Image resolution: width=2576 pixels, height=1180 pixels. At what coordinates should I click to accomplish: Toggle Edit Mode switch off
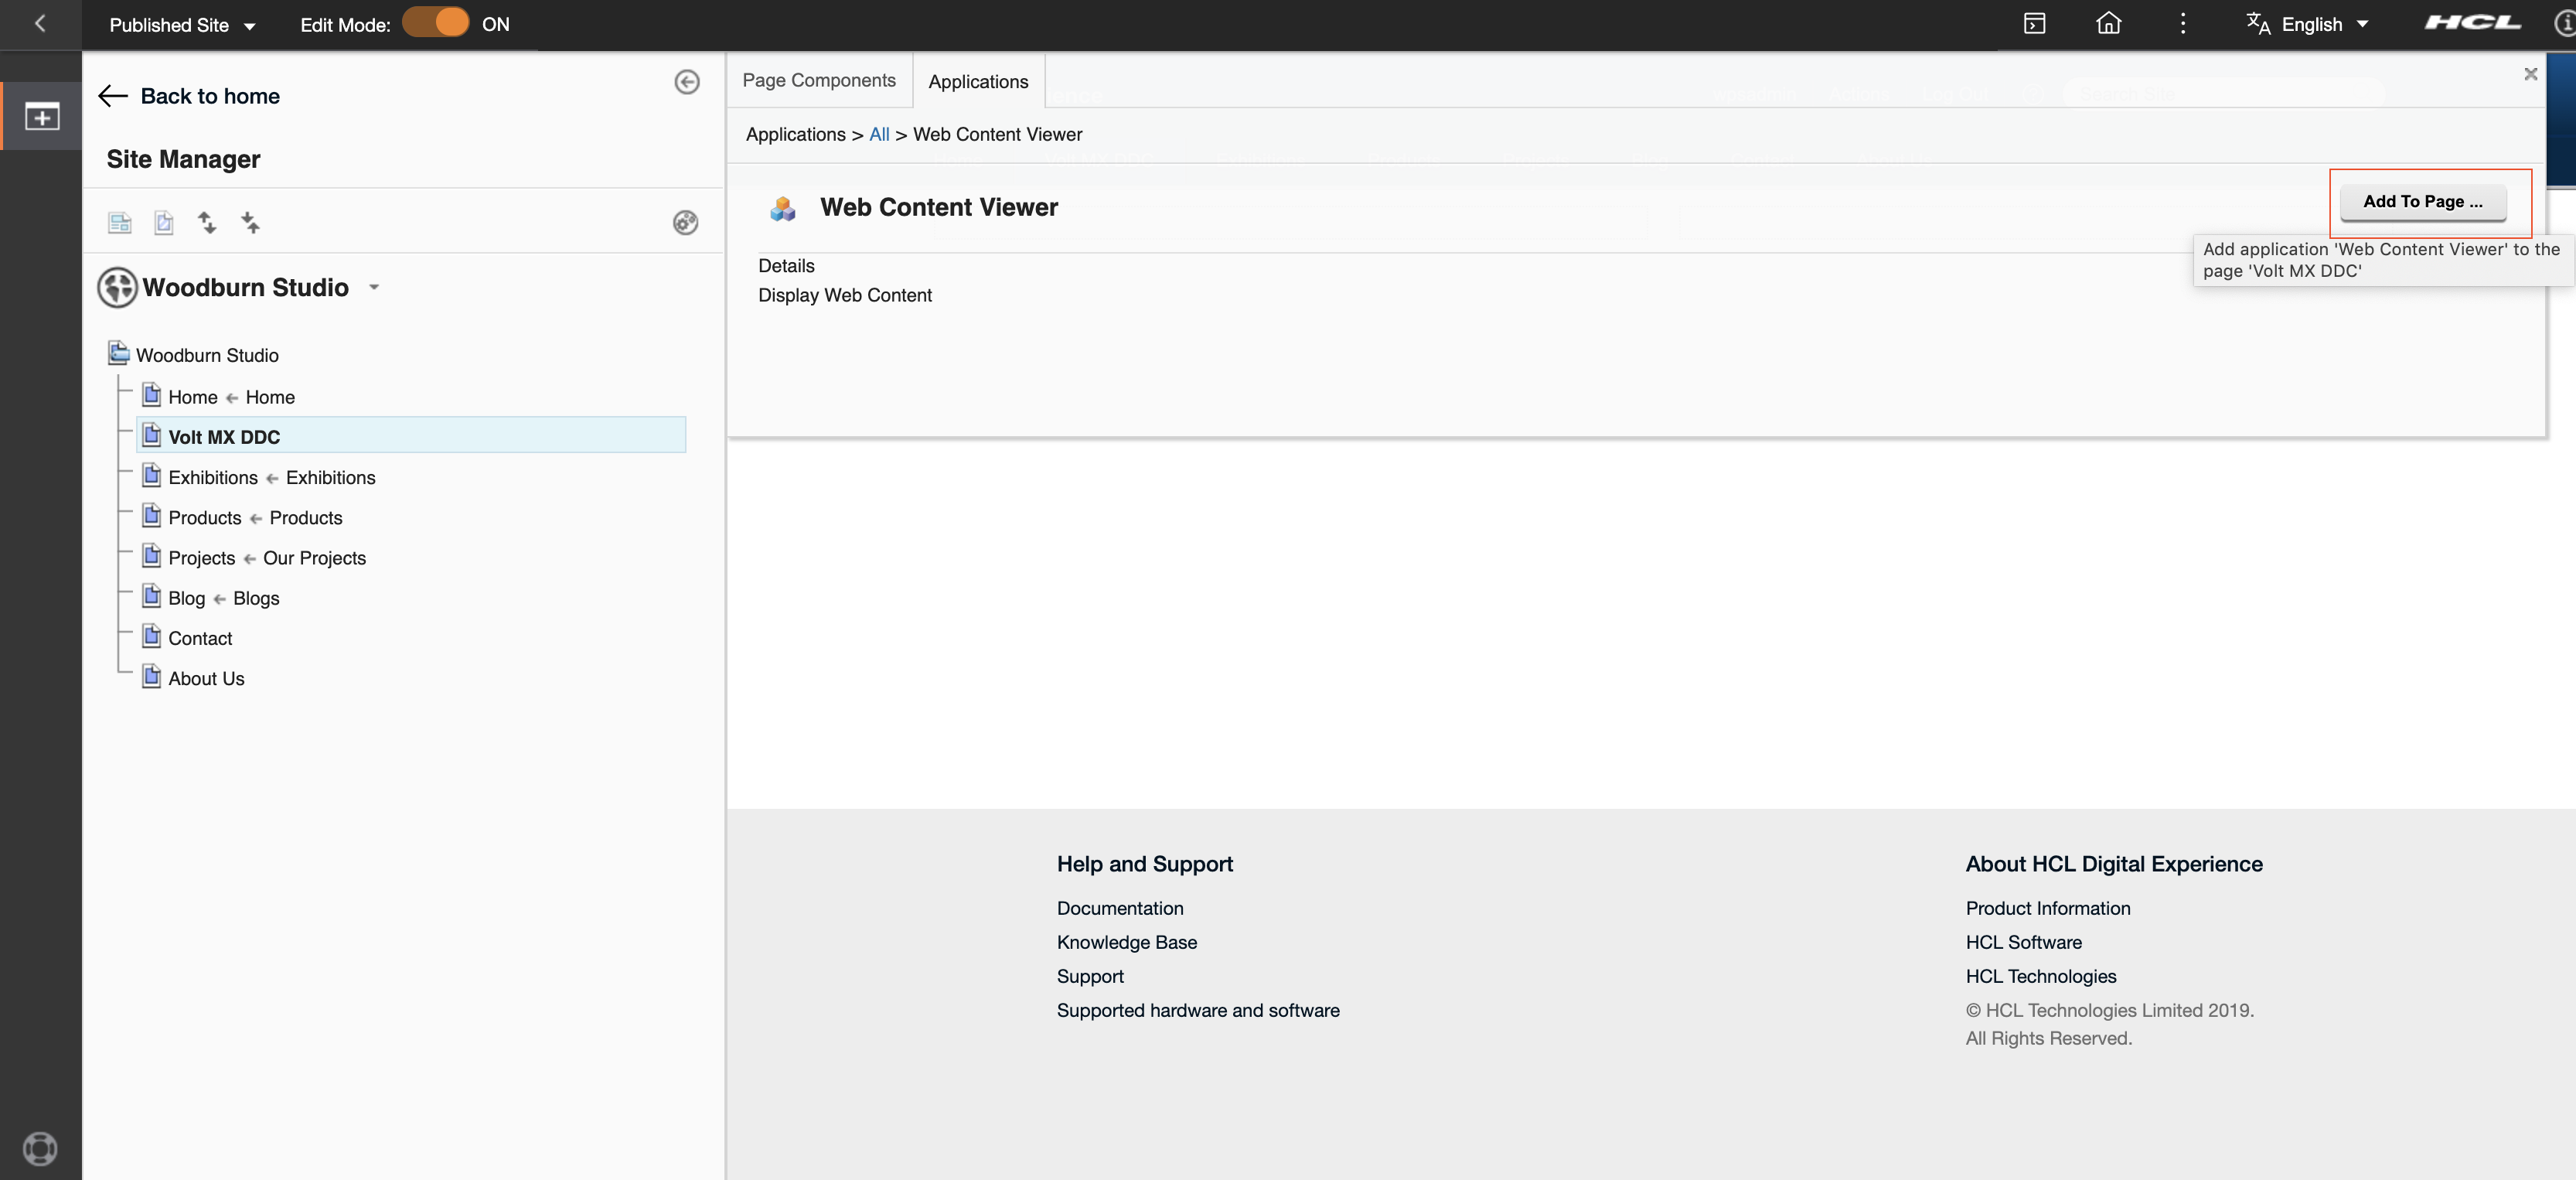[436, 23]
